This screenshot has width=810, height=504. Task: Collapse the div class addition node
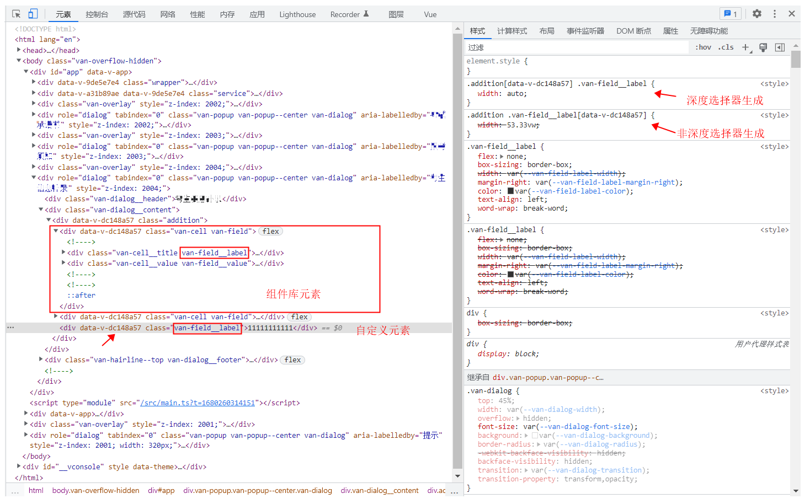point(49,220)
